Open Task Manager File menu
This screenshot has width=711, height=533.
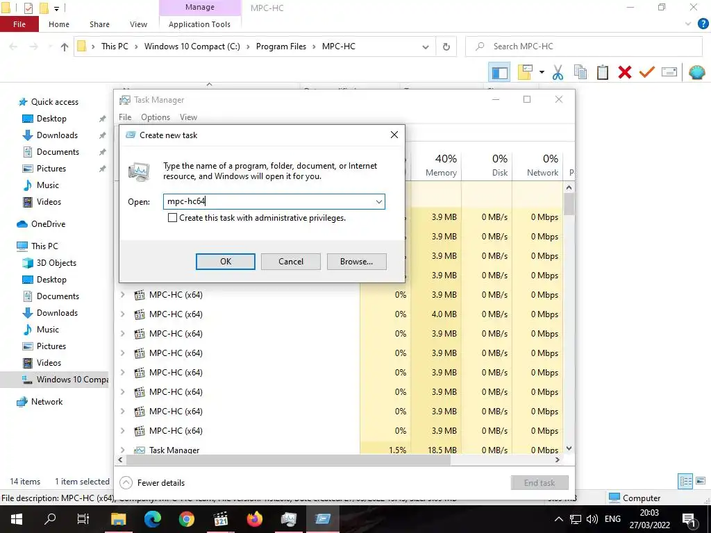coord(125,117)
